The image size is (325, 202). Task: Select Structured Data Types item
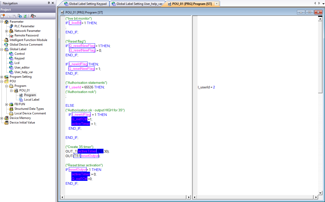tap(29, 109)
